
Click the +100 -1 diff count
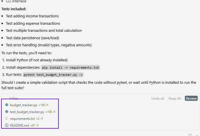50,112
